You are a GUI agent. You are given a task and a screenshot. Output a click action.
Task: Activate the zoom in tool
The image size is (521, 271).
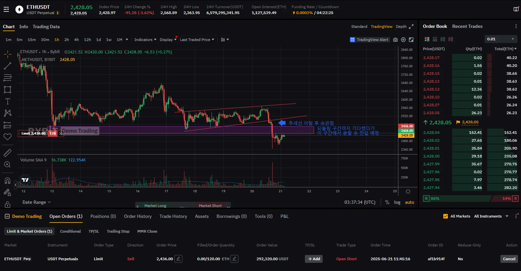point(8,165)
